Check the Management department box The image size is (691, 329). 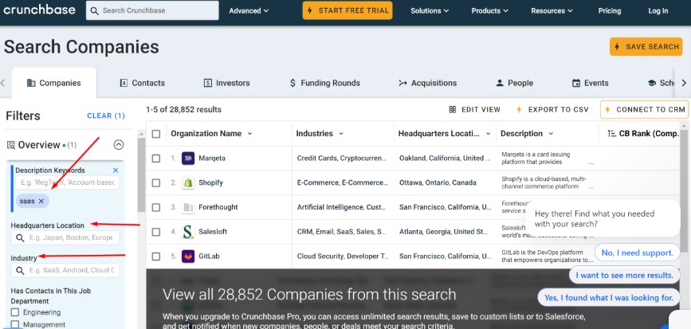coord(15,324)
